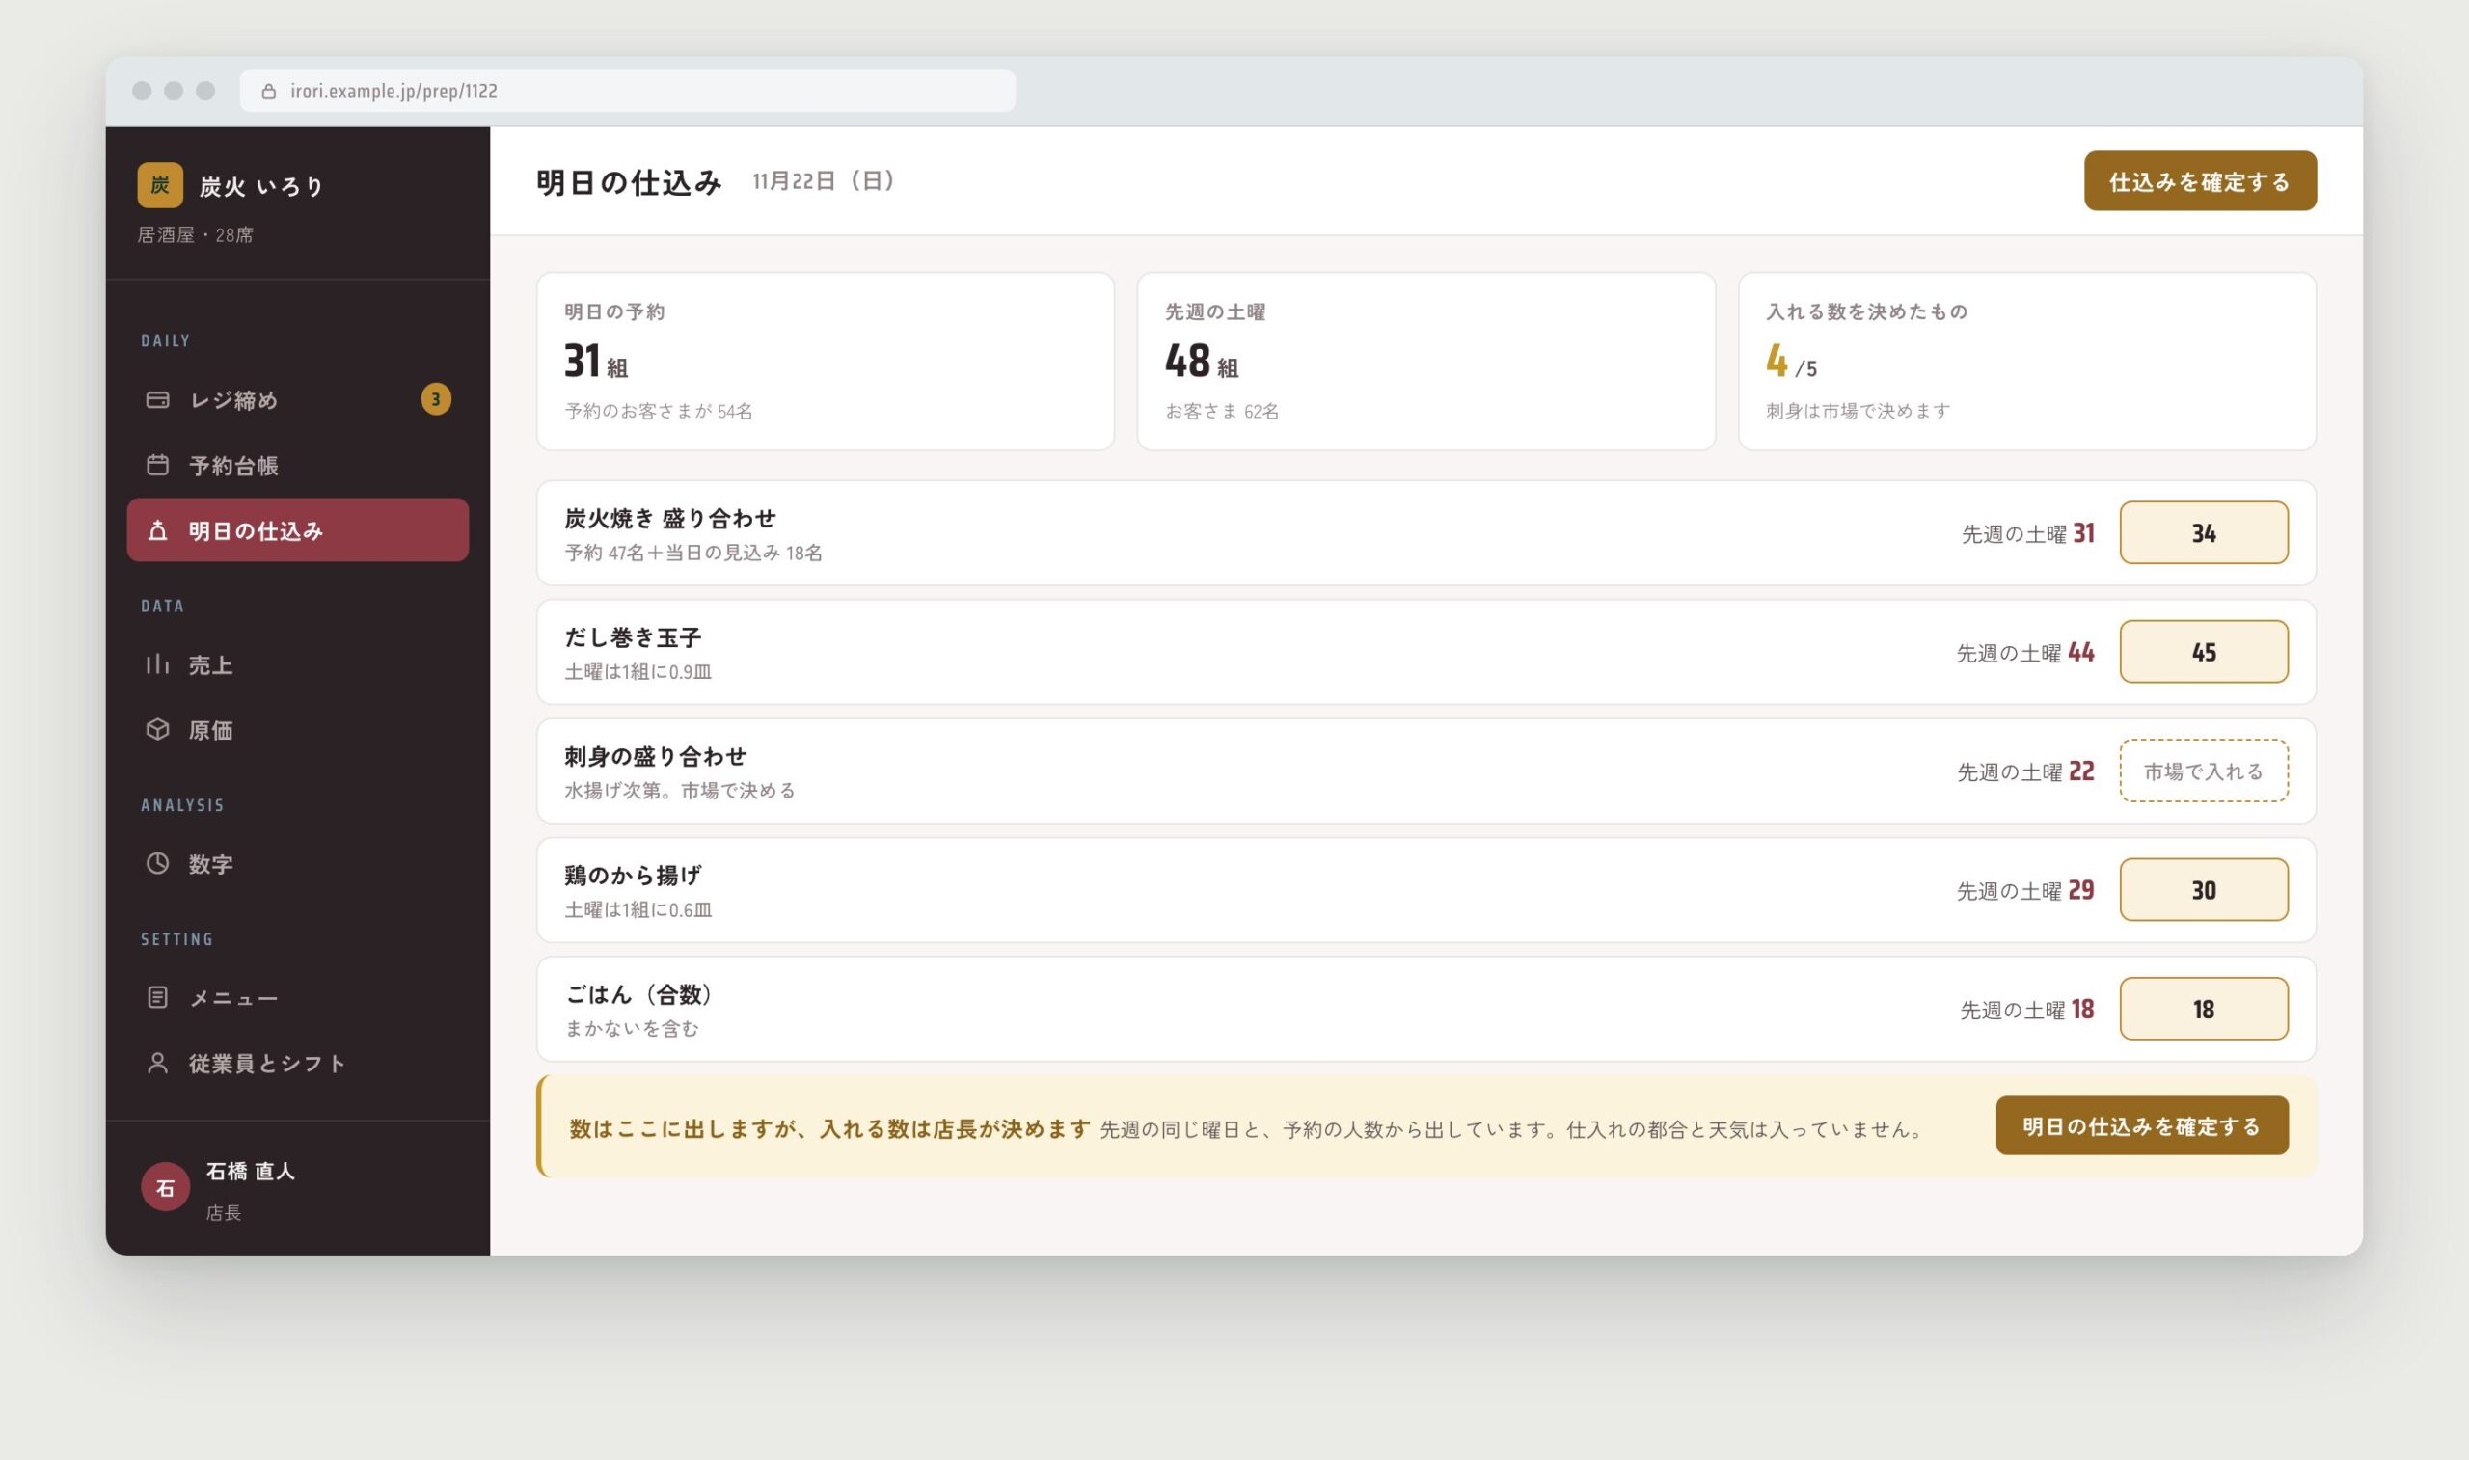Edit だし巻き玉子 quantity field 45
Image resolution: width=2469 pixels, height=1460 pixels.
click(x=2204, y=651)
